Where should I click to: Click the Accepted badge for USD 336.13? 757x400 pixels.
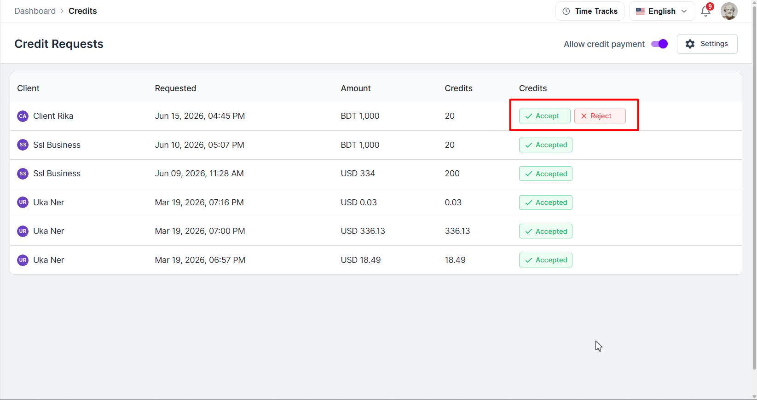pyautogui.click(x=546, y=231)
